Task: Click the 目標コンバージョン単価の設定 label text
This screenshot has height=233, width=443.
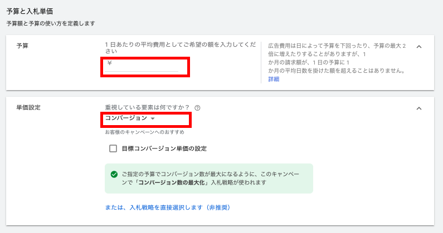Action: pyautogui.click(x=164, y=148)
